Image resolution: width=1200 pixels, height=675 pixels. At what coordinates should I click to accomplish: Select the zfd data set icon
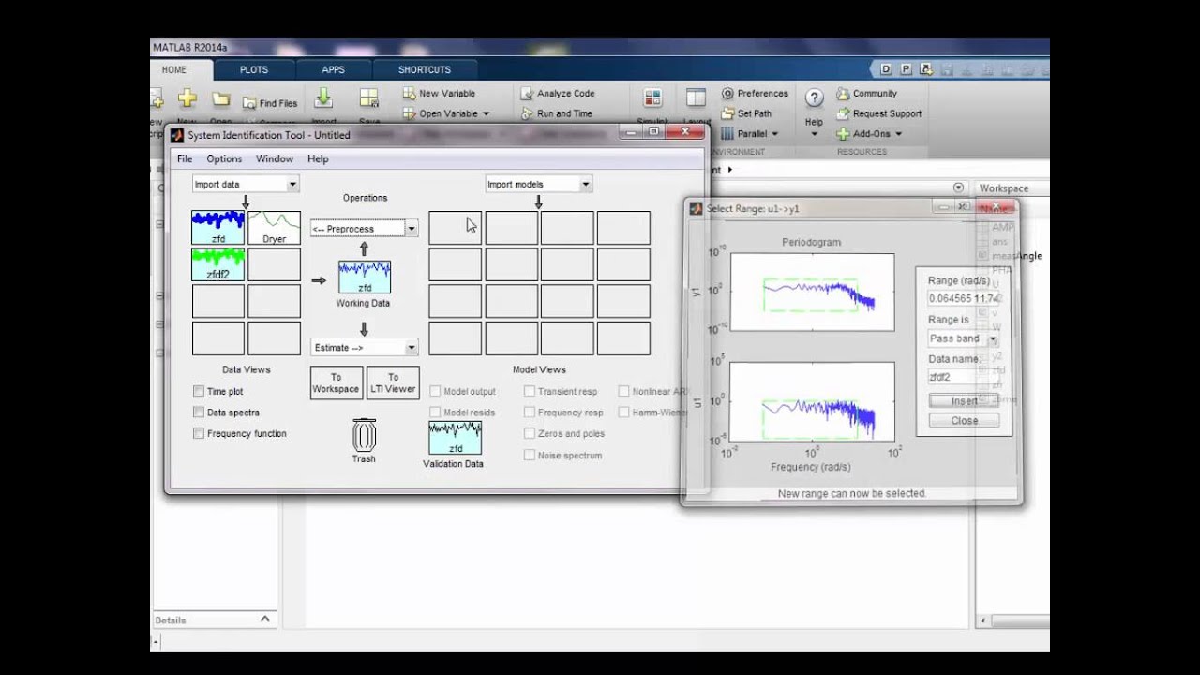click(x=217, y=228)
